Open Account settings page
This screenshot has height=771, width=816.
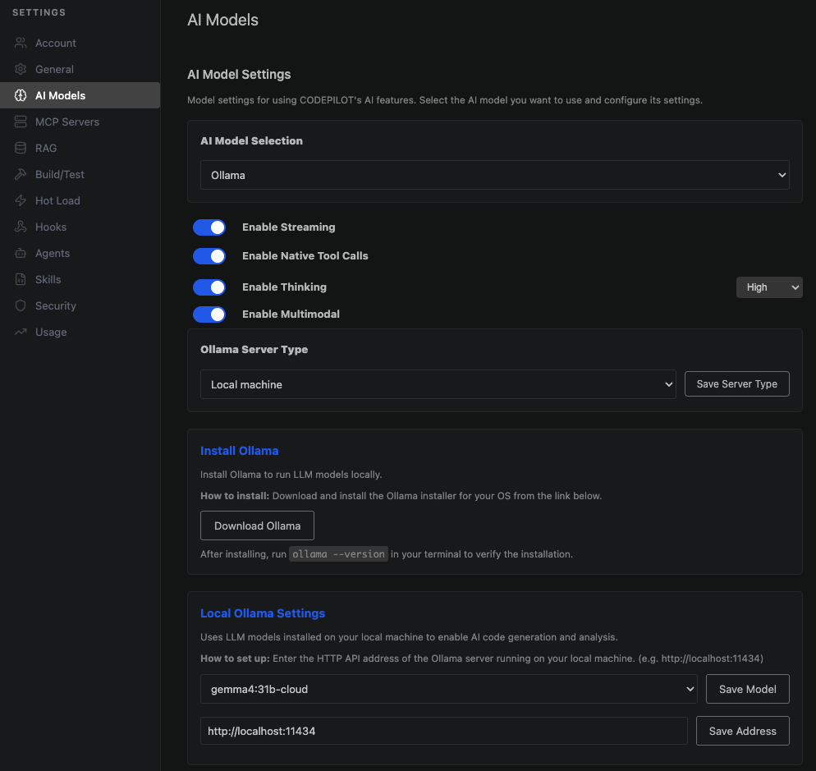(80, 43)
